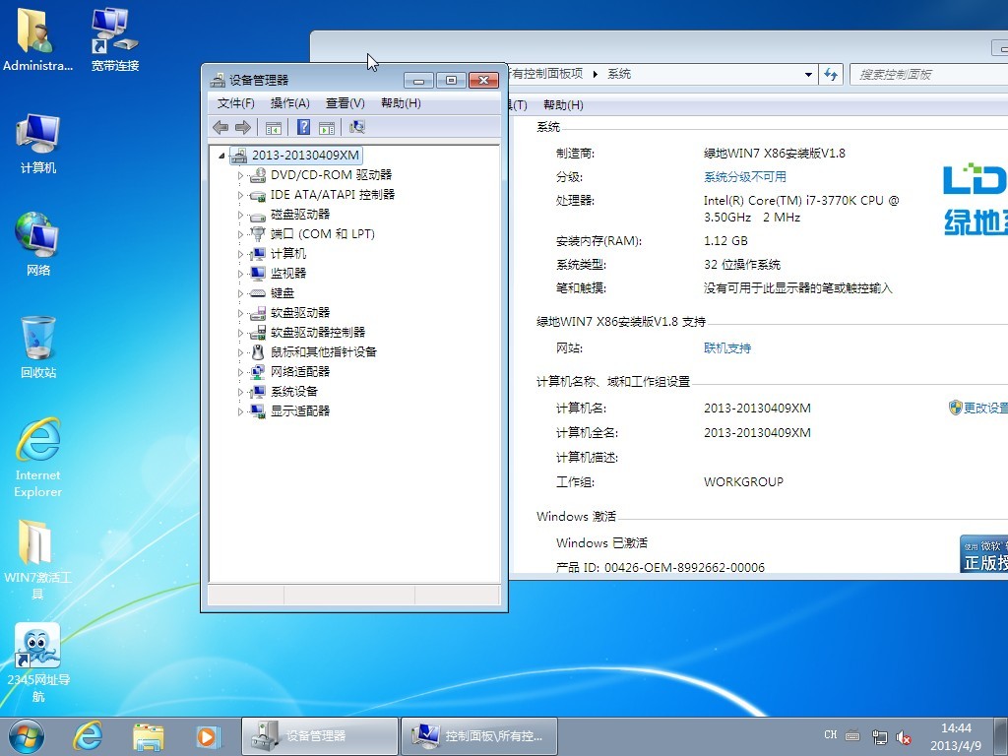Viewport: 1008px width, 756px height.
Task: Select the Internet Explorer desktop icon
Action: point(38,457)
